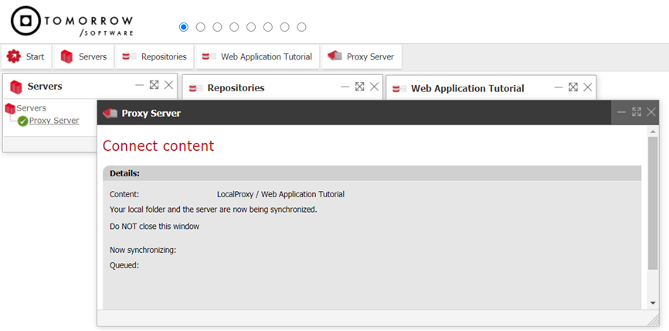The width and height of the screenshot is (669, 331).
Task: Select the second page indicator radio button
Action: 201,27
